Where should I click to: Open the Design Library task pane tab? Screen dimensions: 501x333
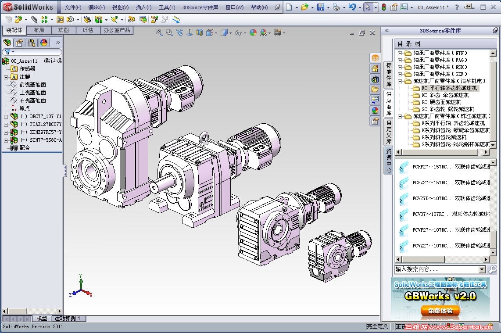pyautogui.click(x=375, y=79)
